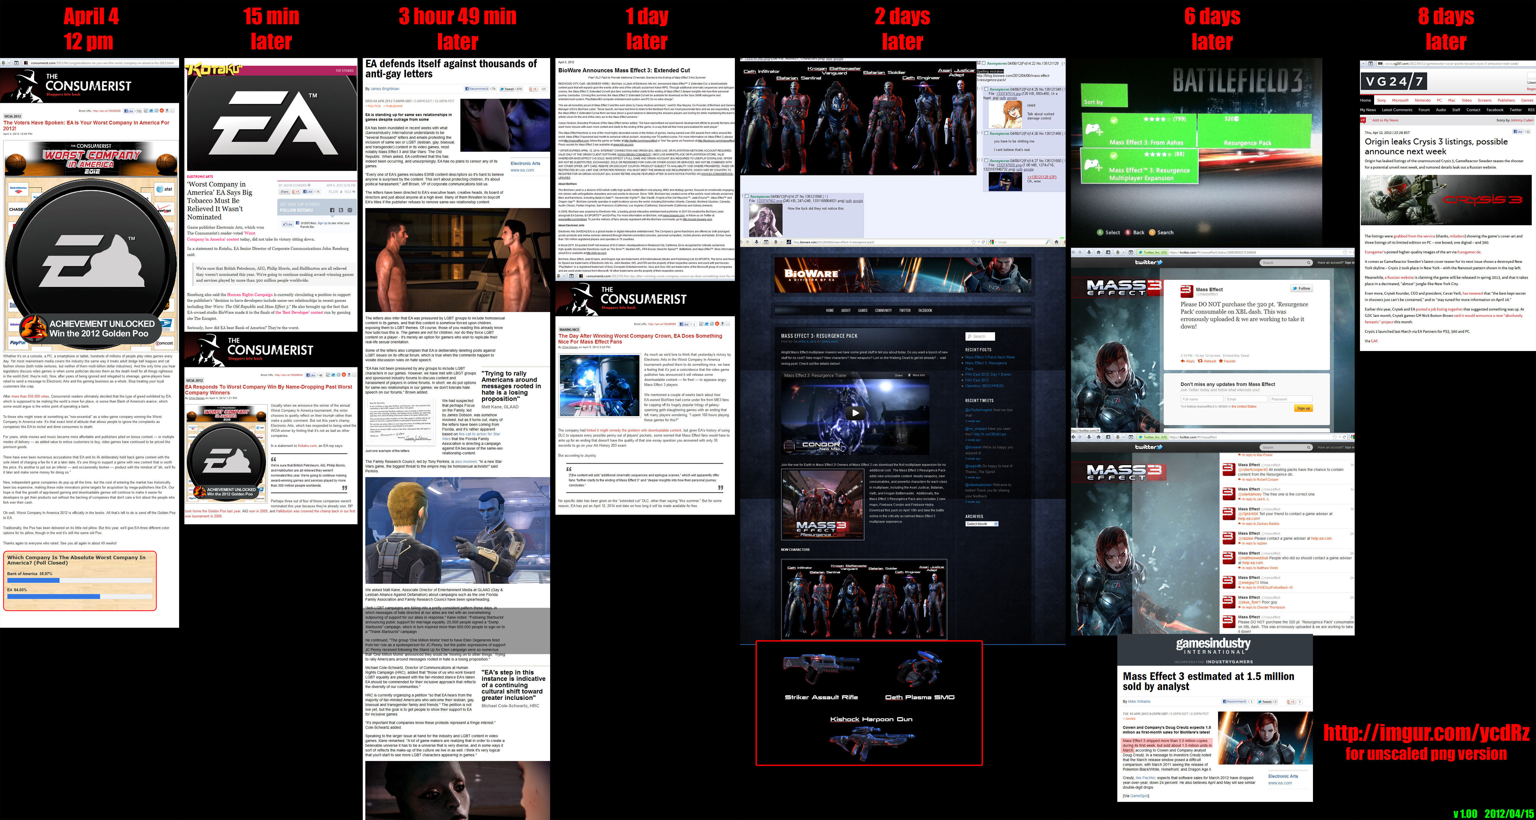Play the Resurgence Trailer video
The width and height of the screenshot is (1536, 820).
click(x=855, y=413)
